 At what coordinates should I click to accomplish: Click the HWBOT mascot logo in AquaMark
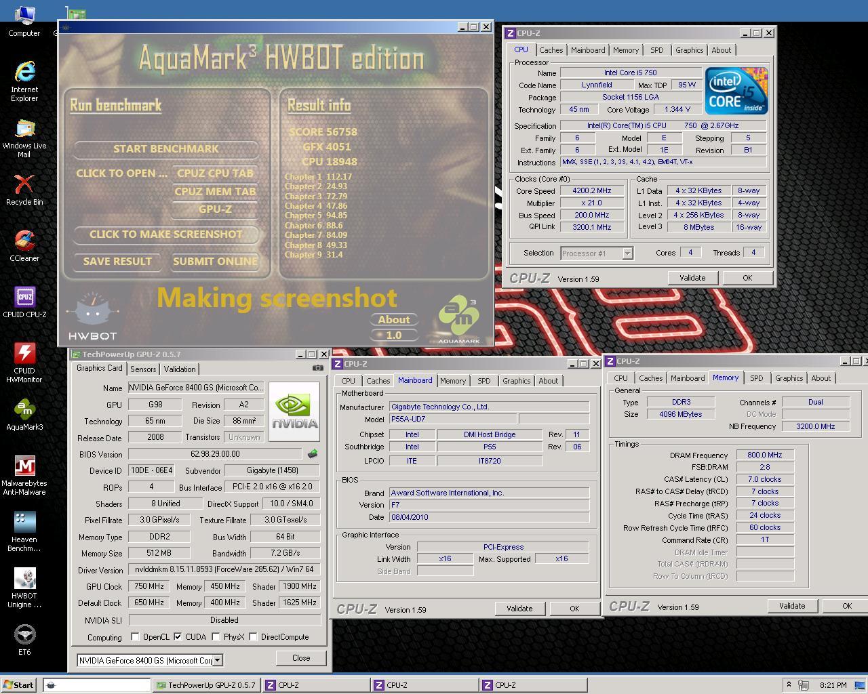coord(92,315)
